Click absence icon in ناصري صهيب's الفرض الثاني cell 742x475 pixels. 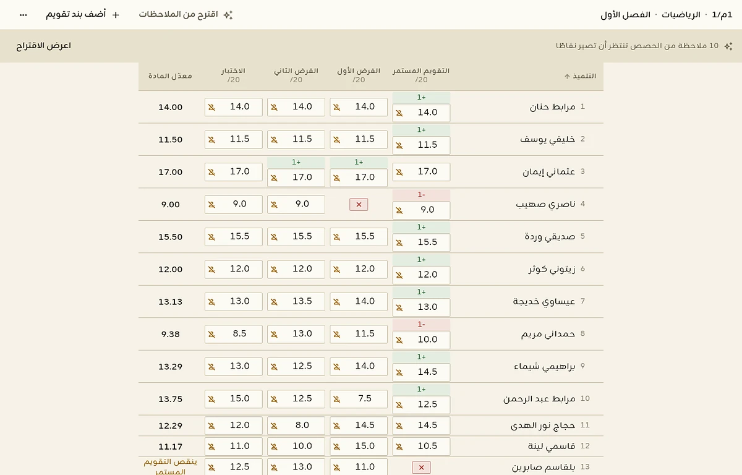pos(274,205)
